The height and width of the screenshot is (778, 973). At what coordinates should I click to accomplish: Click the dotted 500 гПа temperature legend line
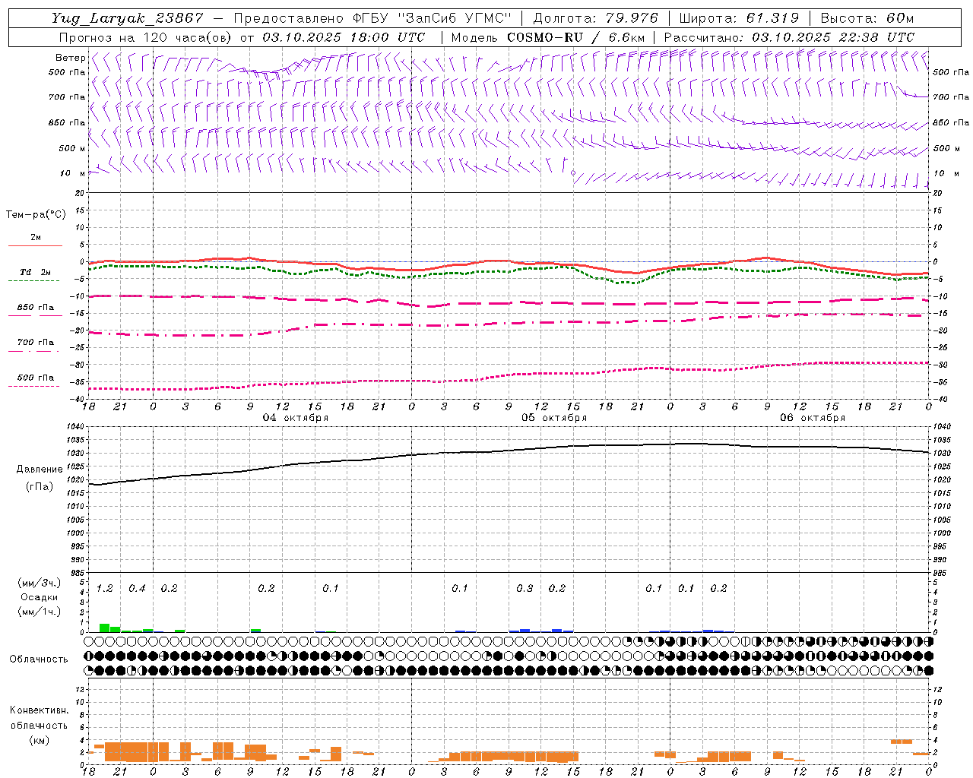click(34, 386)
